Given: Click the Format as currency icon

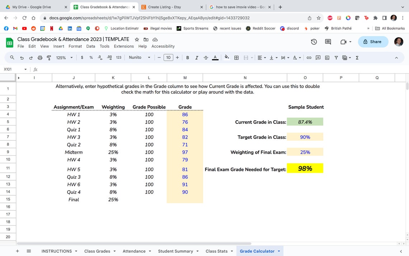Looking at the screenshot, I should click(x=82, y=57).
